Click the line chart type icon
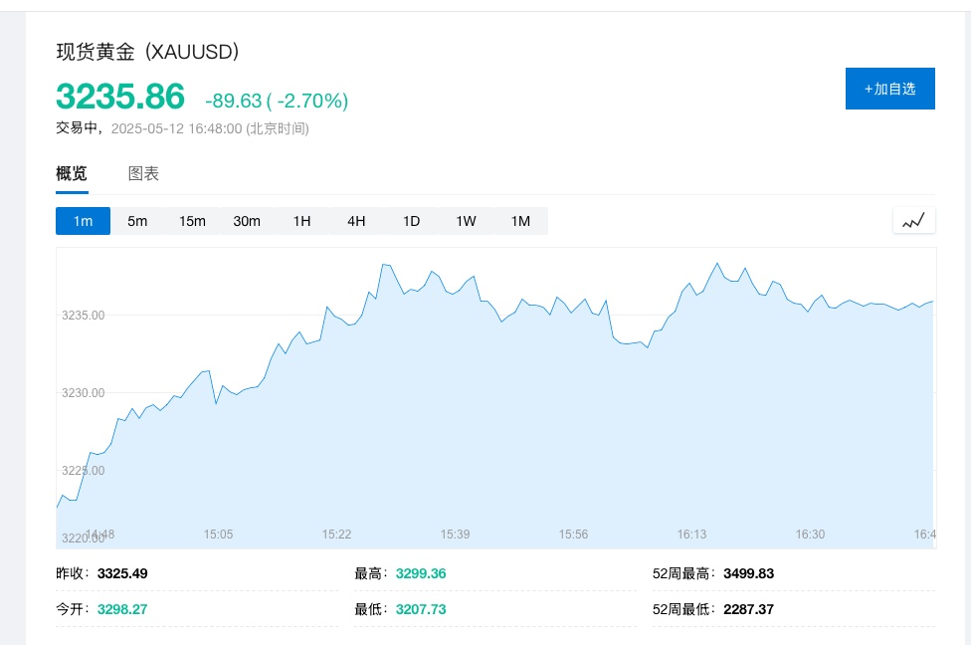 pyautogui.click(x=913, y=221)
